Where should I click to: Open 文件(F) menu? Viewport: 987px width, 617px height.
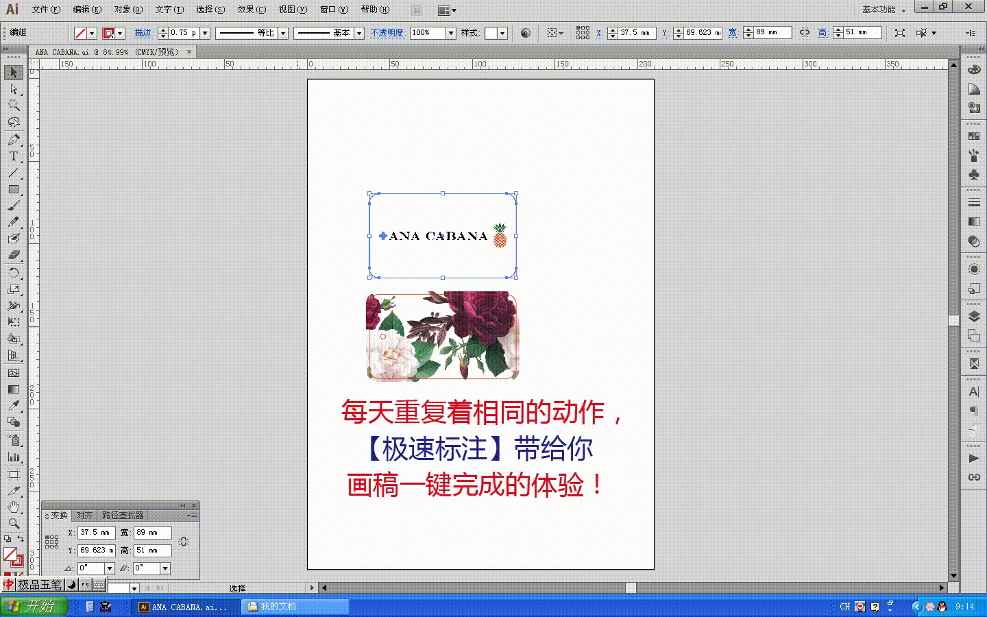click(x=46, y=10)
